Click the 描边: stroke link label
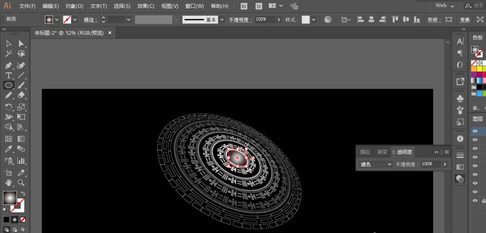The height and width of the screenshot is (233, 486). click(90, 19)
